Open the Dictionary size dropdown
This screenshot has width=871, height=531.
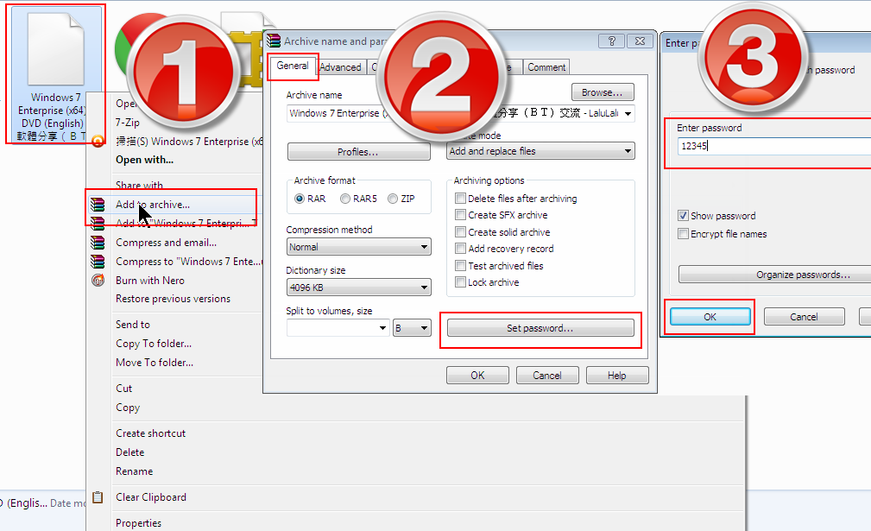[x=359, y=288]
